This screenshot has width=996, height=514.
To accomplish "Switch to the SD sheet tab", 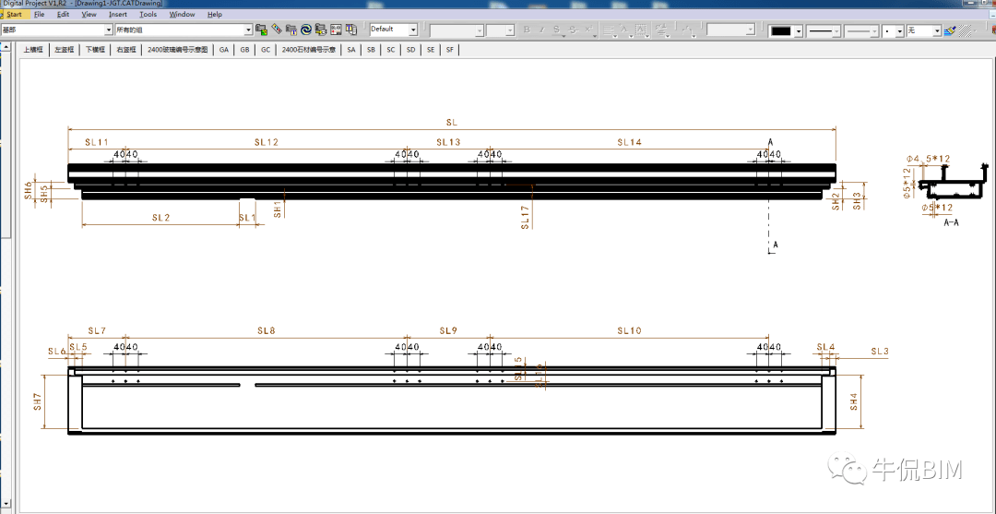I will [411, 50].
